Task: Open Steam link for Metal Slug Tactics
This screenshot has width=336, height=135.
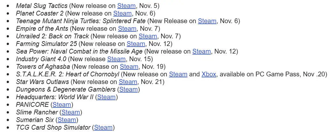Action: 126,6
